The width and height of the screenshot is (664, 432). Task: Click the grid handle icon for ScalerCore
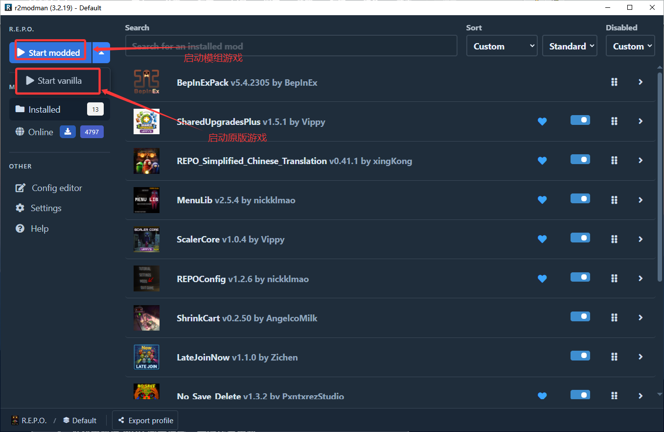pyautogui.click(x=614, y=239)
